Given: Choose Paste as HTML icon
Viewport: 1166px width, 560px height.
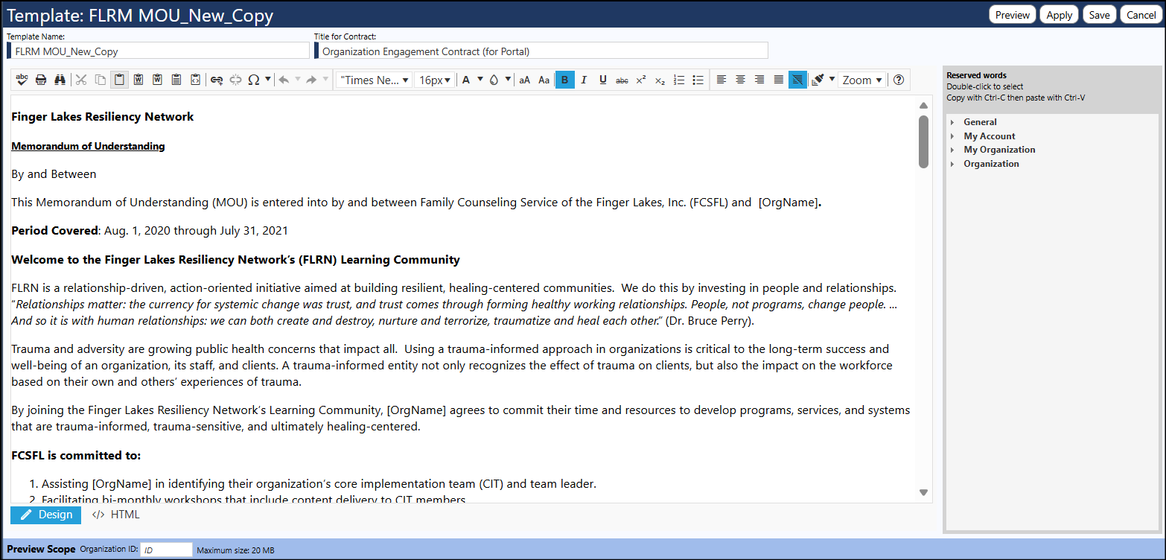Looking at the screenshot, I should pyautogui.click(x=196, y=80).
